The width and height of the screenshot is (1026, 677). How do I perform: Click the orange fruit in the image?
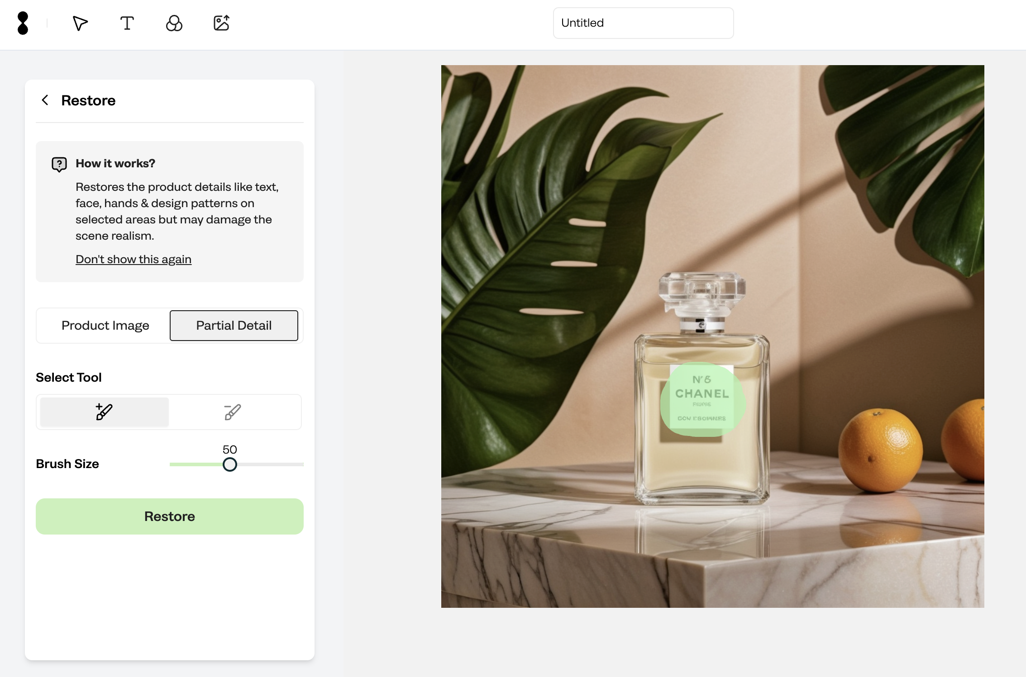tap(880, 450)
